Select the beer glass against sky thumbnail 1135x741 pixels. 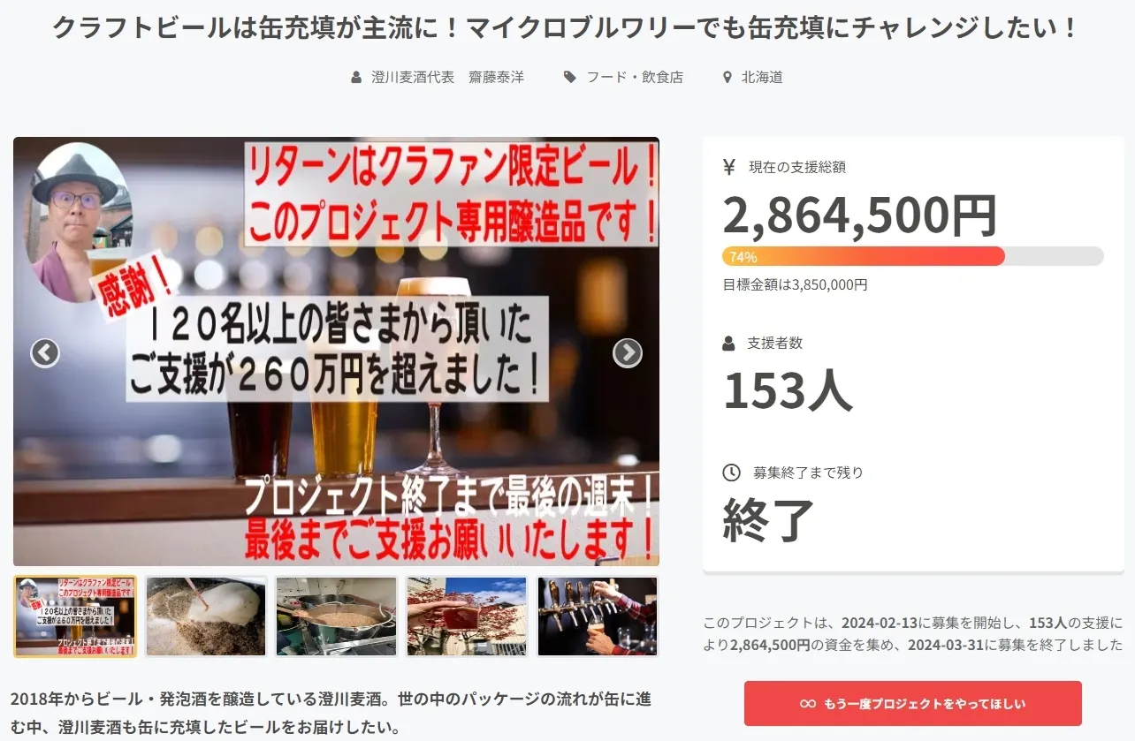coord(467,616)
